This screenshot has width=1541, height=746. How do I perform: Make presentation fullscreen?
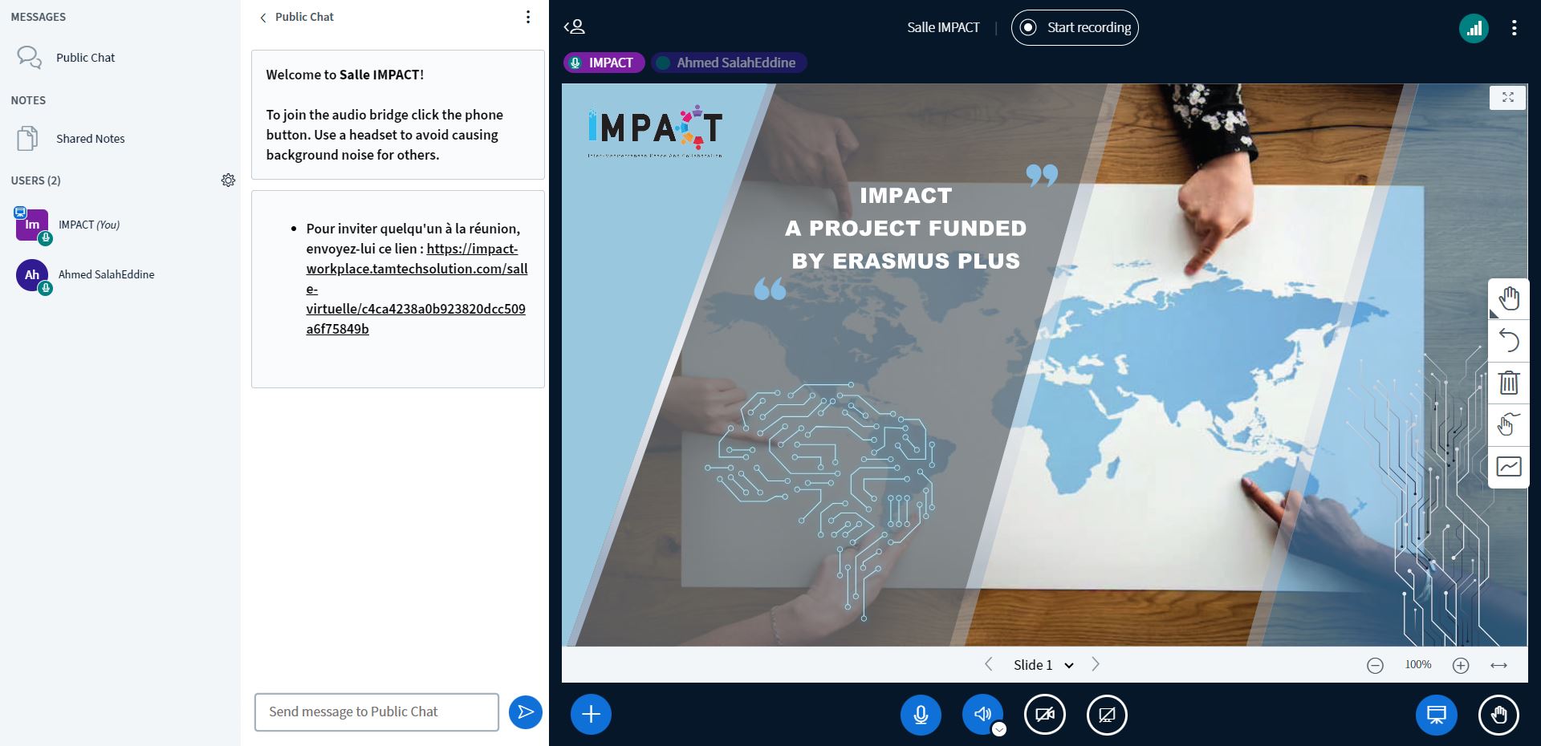[x=1507, y=98]
